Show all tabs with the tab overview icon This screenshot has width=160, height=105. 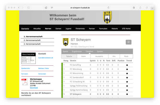[x=147, y=8]
